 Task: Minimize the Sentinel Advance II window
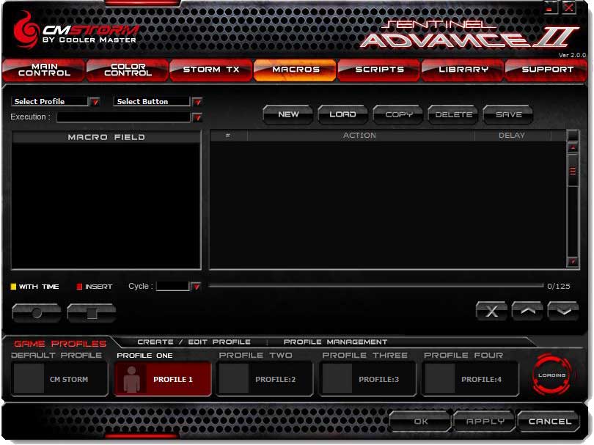[x=551, y=7]
